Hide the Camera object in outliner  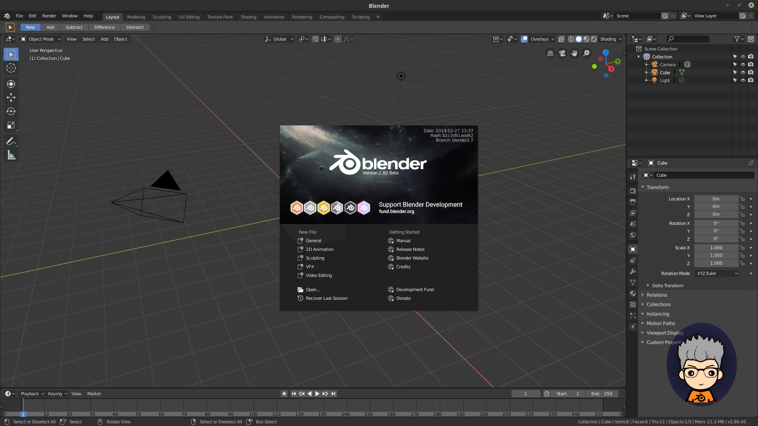tap(743, 65)
